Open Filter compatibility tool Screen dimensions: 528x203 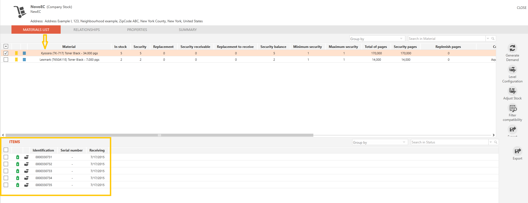click(x=512, y=108)
